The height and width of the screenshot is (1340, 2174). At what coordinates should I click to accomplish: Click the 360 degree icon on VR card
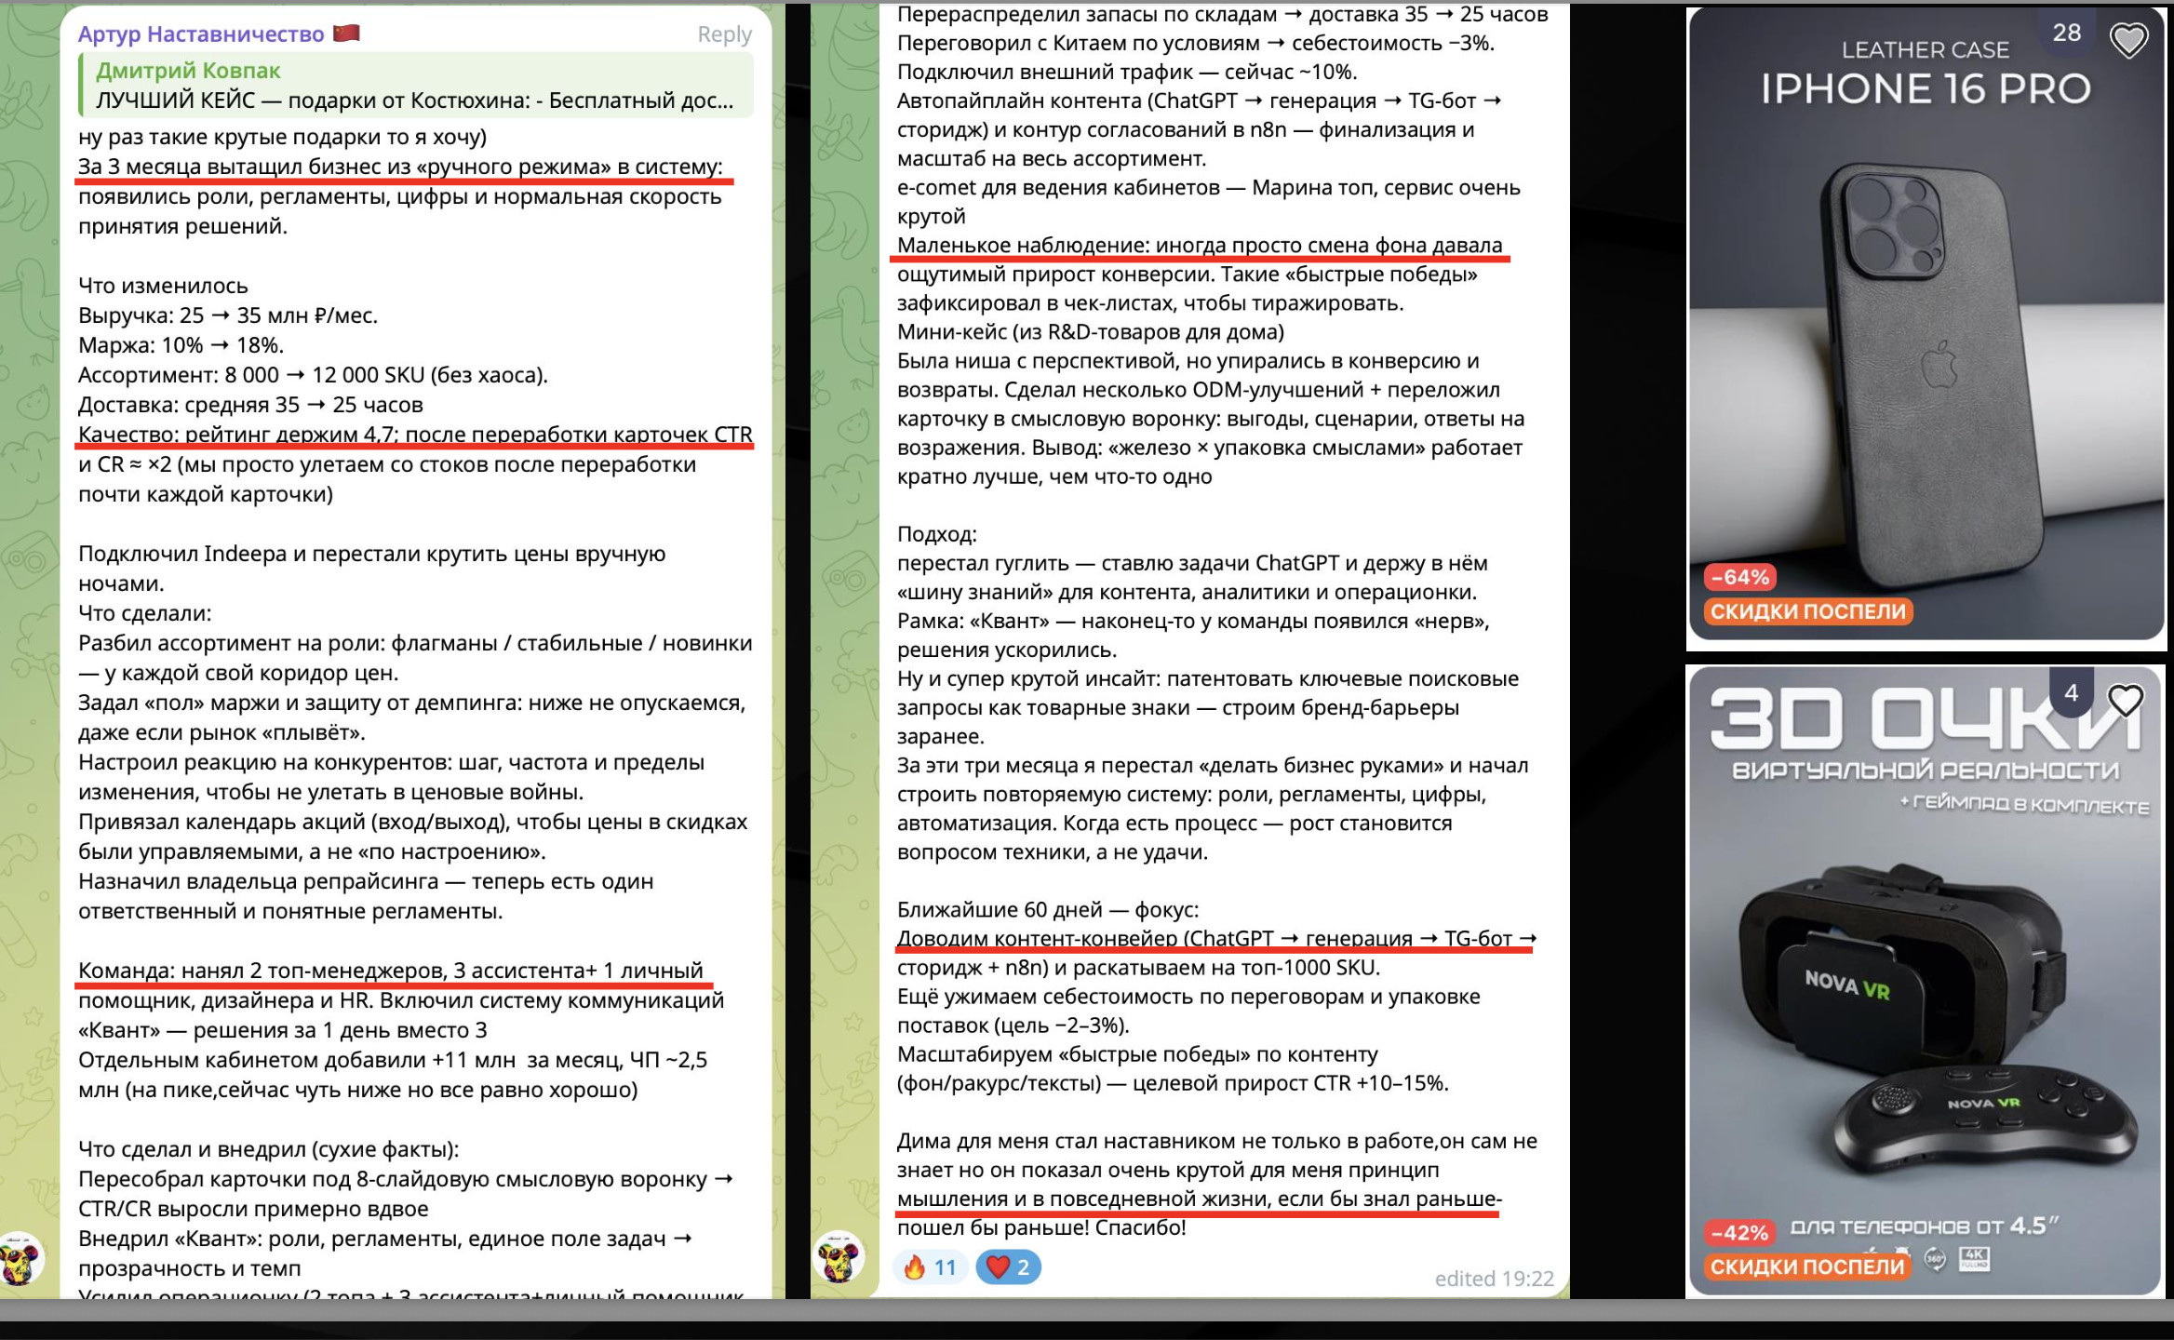point(1935,1260)
